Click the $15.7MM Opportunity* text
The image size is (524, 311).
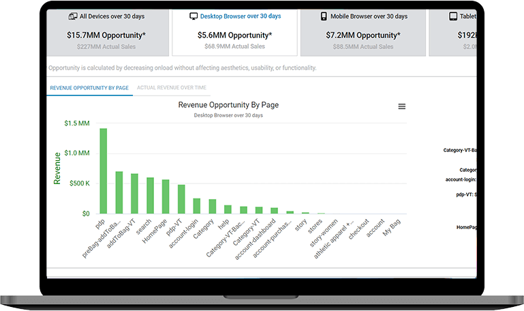(106, 35)
